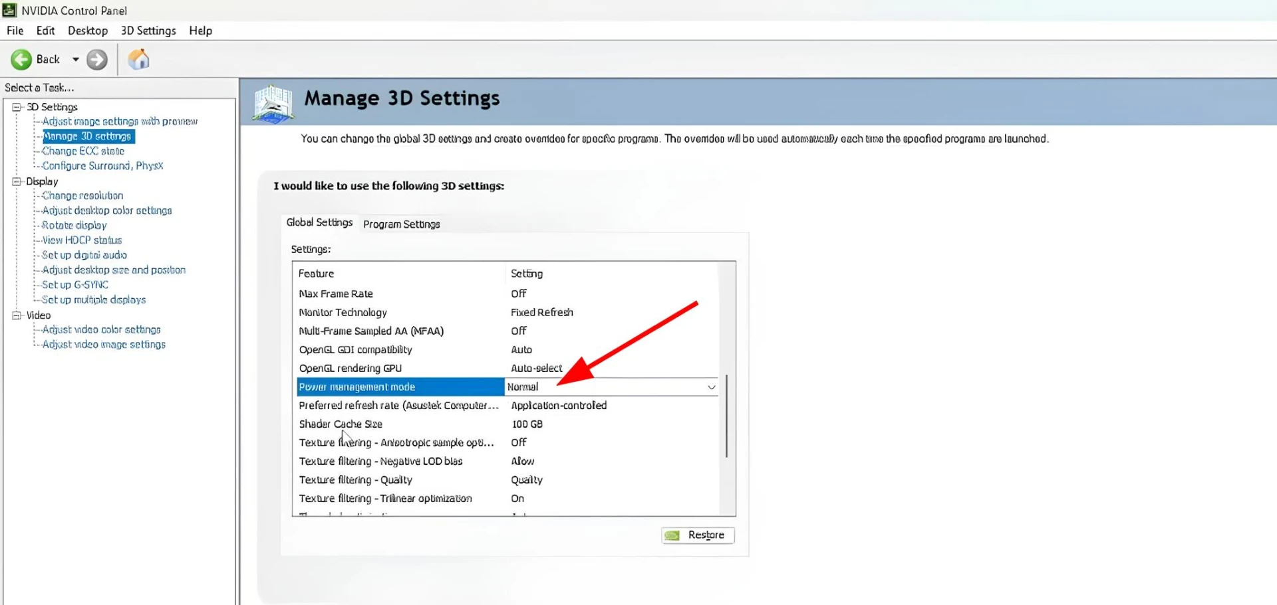Open the 3D Settings menu
Viewport: 1277px width, 605px height.
tap(148, 31)
